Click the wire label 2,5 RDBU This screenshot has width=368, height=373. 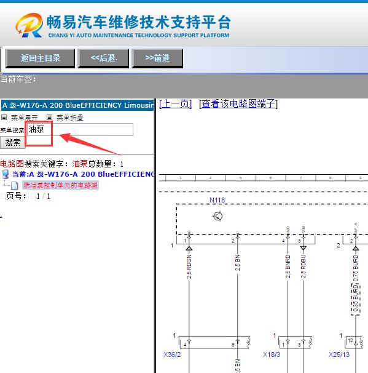point(303,267)
